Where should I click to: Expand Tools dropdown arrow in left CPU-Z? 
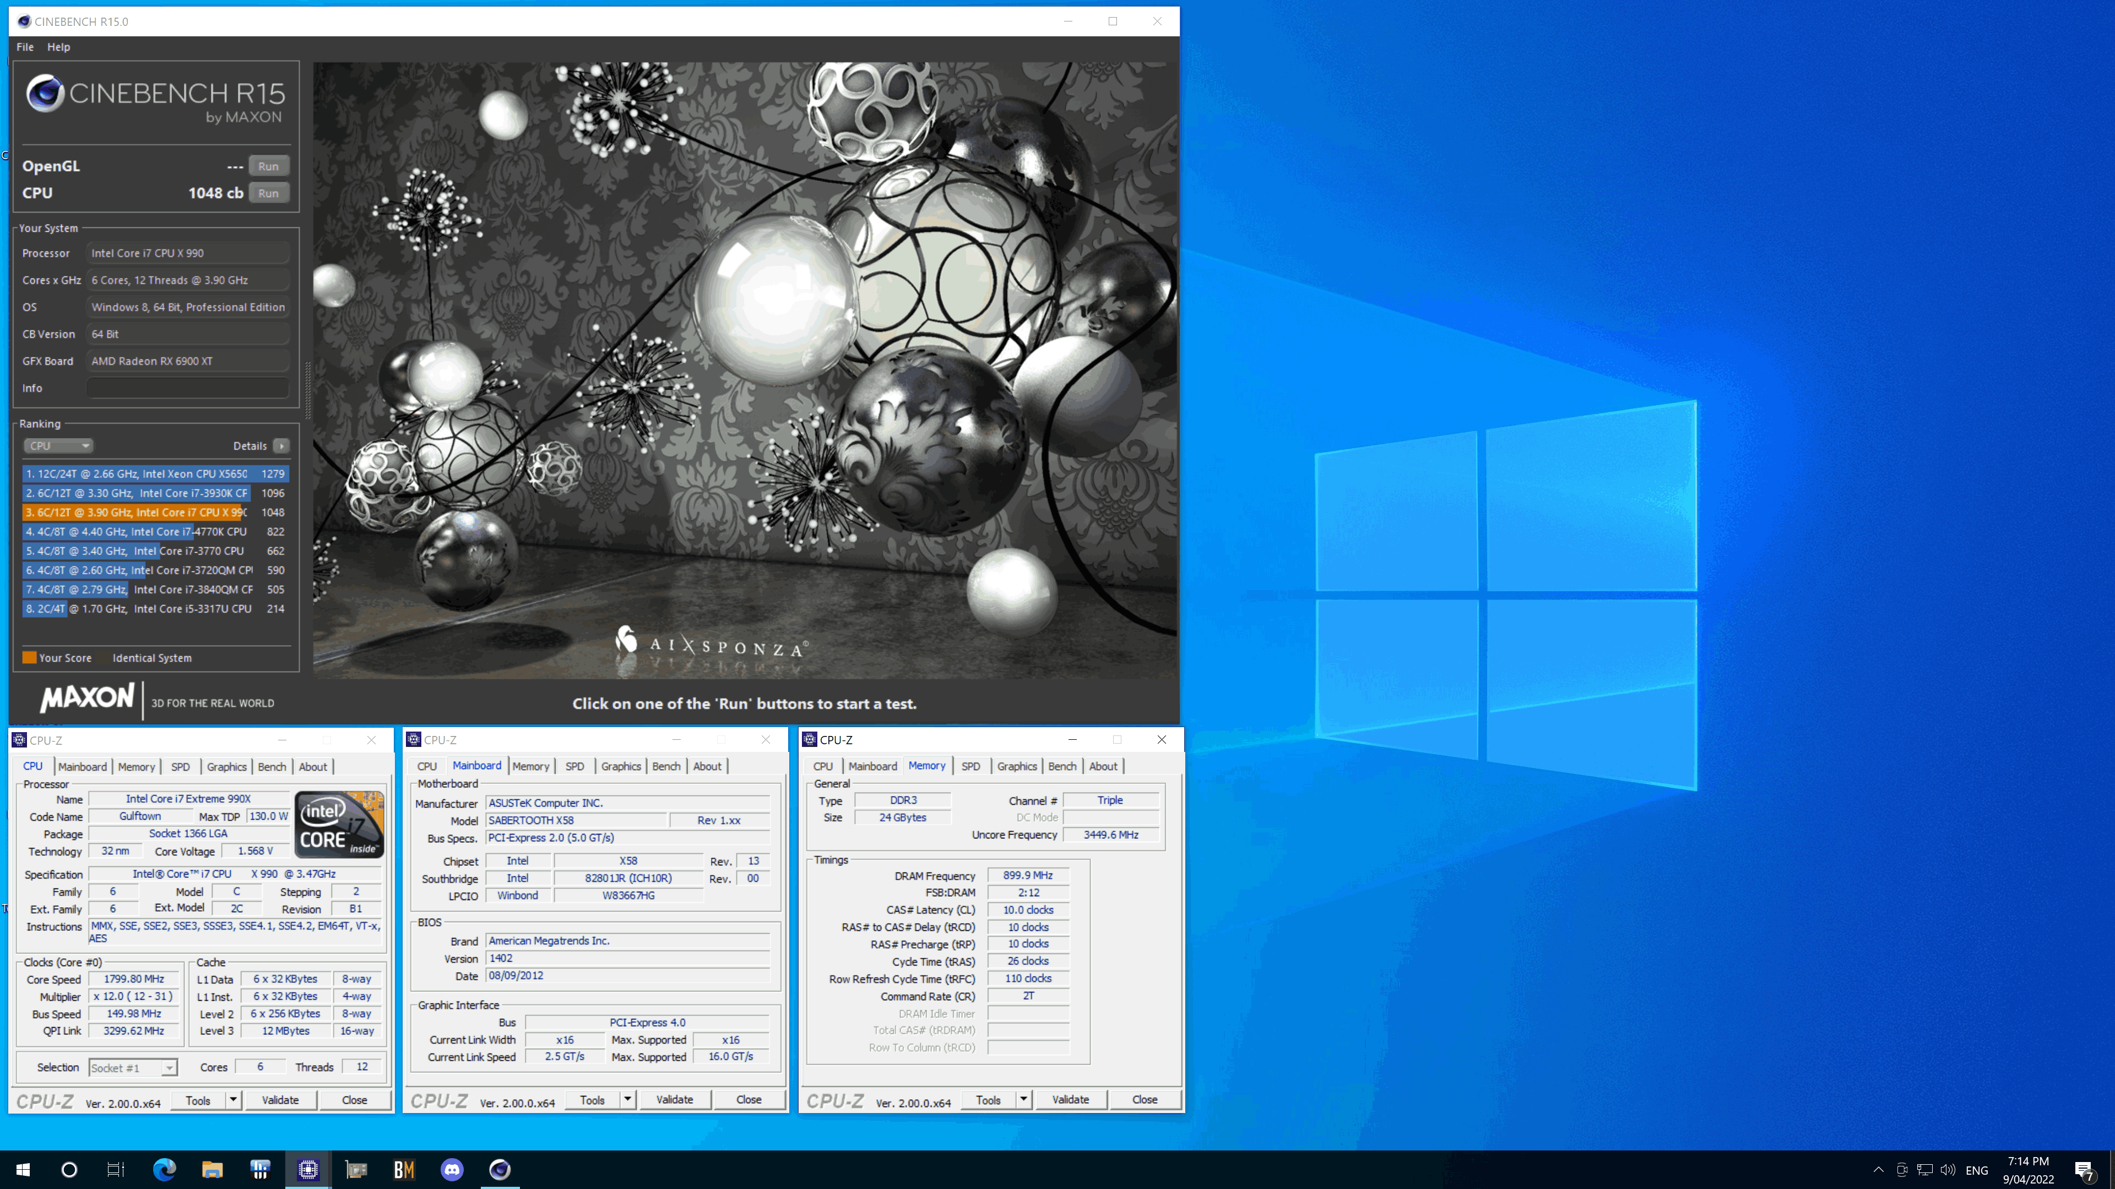click(233, 1100)
